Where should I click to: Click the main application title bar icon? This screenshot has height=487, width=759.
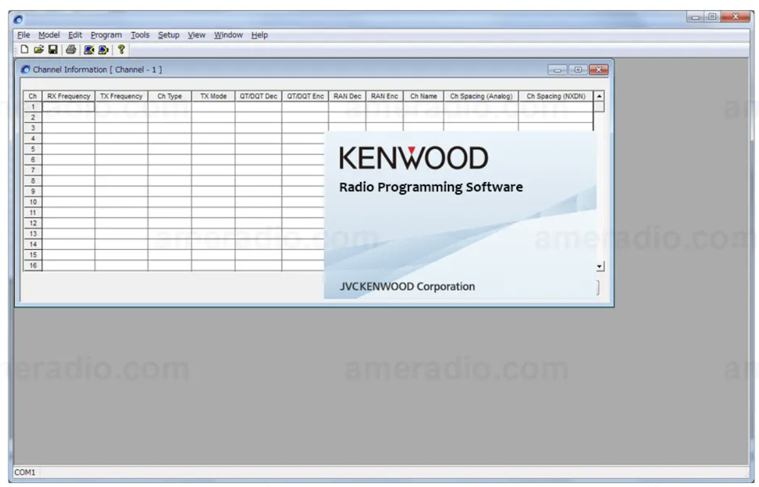tap(18, 20)
